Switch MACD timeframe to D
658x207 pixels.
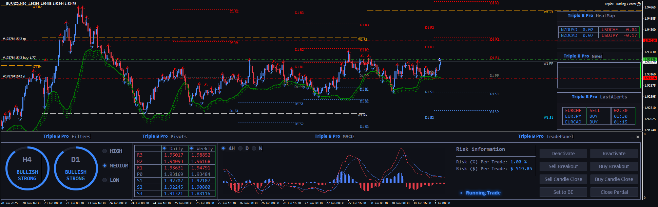click(x=240, y=148)
